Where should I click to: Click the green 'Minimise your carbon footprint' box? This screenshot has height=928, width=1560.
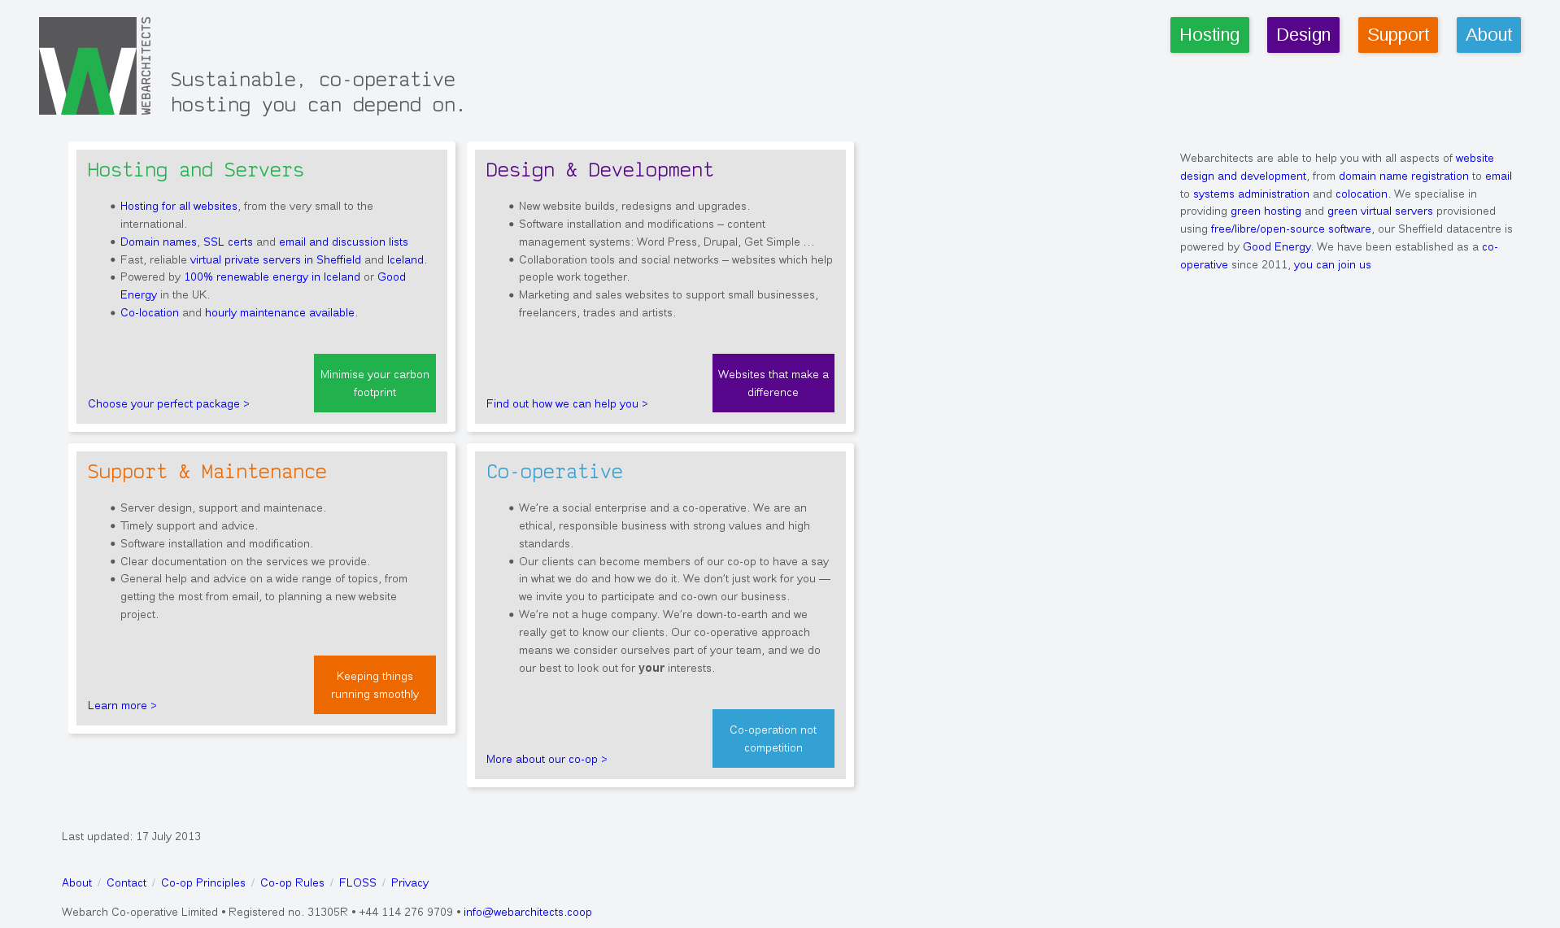click(374, 383)
